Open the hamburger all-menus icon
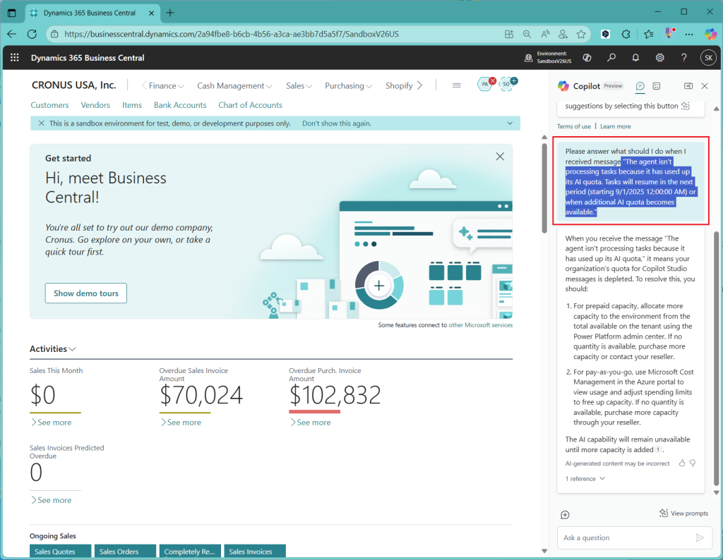The width and height of the screenshot is (723, 560). tap(457, 85)
